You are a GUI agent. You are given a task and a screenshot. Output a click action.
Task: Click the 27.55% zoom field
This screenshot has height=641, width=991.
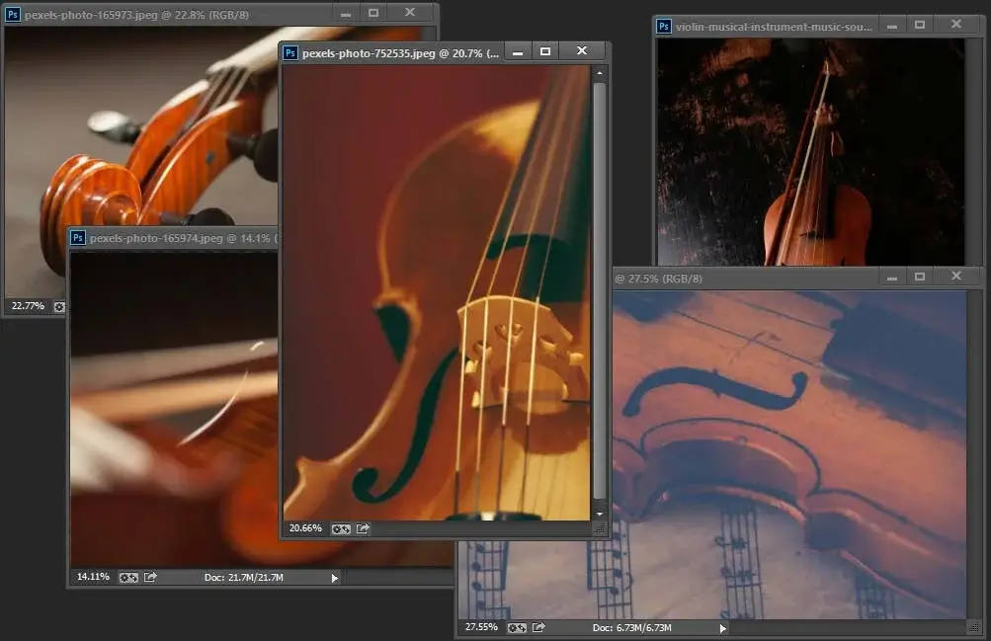click(481, 627)
